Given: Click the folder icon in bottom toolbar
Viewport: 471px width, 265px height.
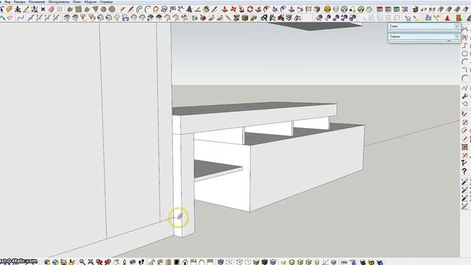Looking at the screenshot, I should [x=63, y=262].
